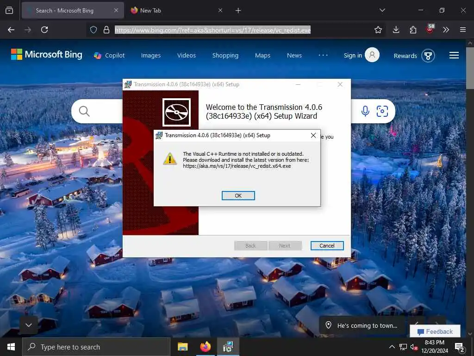Bookmark this page with the star icon
The image size is (474, 356).
378,30
